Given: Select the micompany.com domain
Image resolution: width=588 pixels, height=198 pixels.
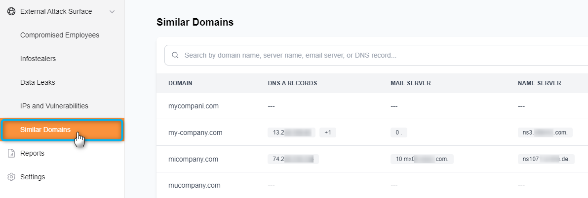Looking at the screenshot, I should click(x=193, y=159).
